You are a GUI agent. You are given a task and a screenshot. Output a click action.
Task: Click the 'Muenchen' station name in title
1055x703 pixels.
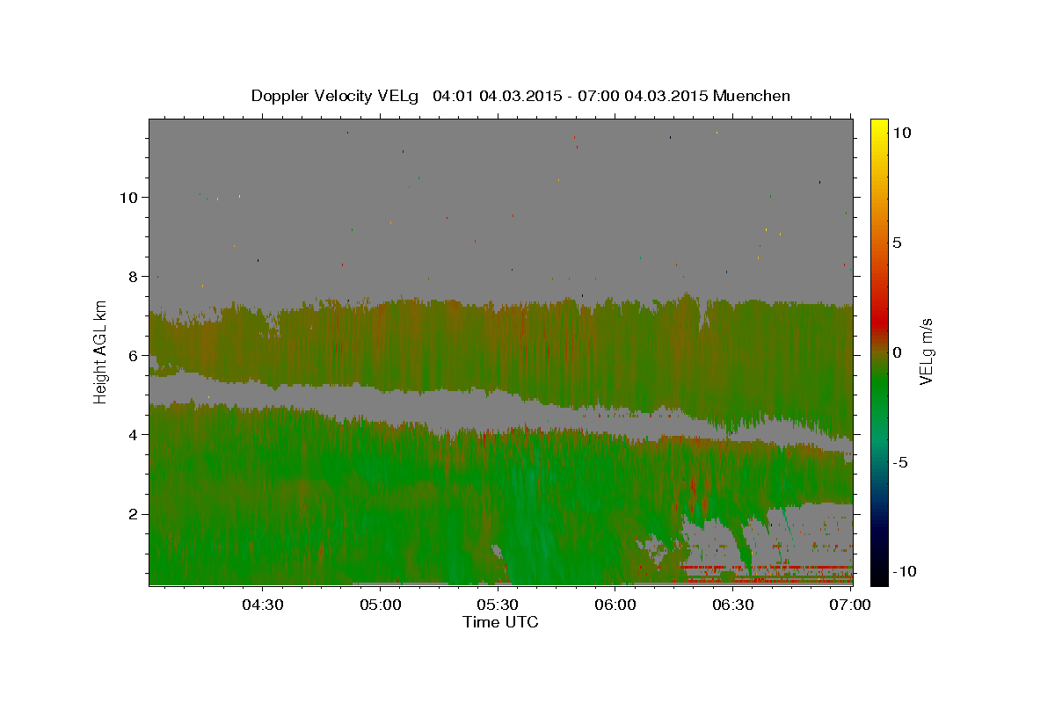(x=752, y=96)
